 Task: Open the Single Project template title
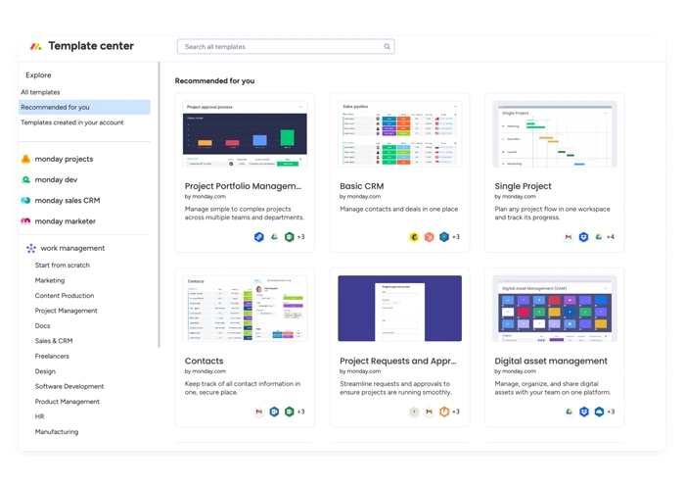click(x=523, y=186)
